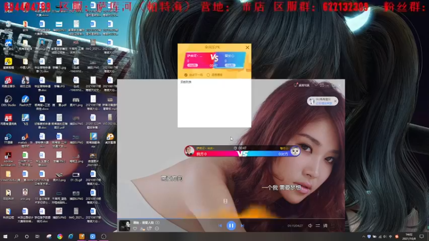Open the 图片2.png desktop file
429x241 pixels.
click(59, 176)
